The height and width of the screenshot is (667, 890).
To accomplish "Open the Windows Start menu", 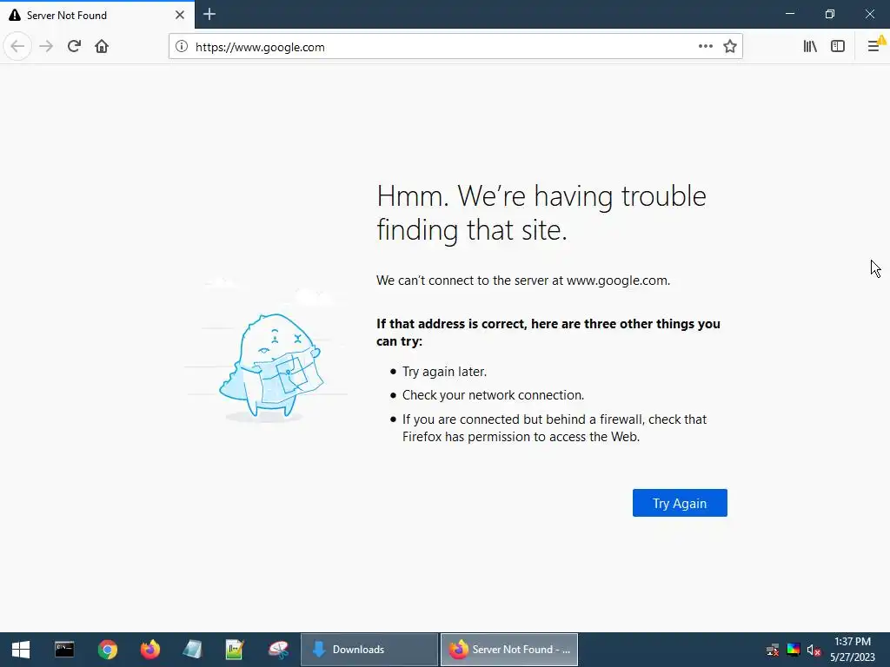I will click(21, 650).
